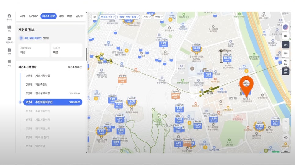Viewport: 295px width, 165px height.
Task: Zoom out the map with minus button
Action: pos(286,128)
